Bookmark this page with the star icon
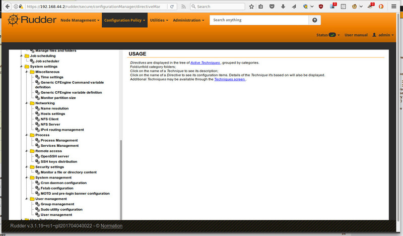Screen dimensions: 403x236 251,7
